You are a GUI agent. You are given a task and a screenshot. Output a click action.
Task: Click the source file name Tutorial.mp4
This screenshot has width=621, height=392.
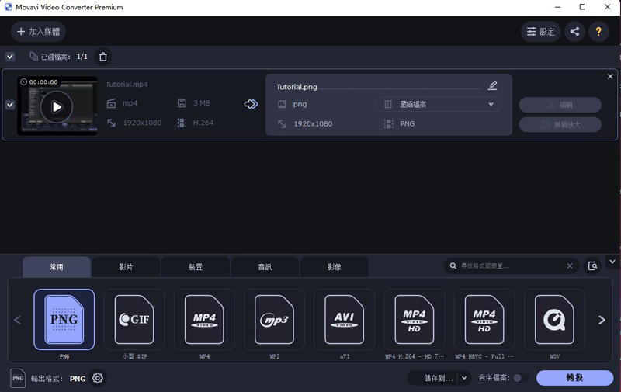tap(127, 85)
